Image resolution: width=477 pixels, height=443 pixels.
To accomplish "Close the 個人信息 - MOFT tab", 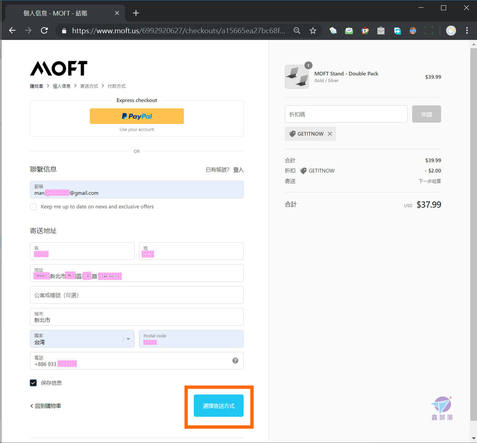I will click(x=117, y=13).
